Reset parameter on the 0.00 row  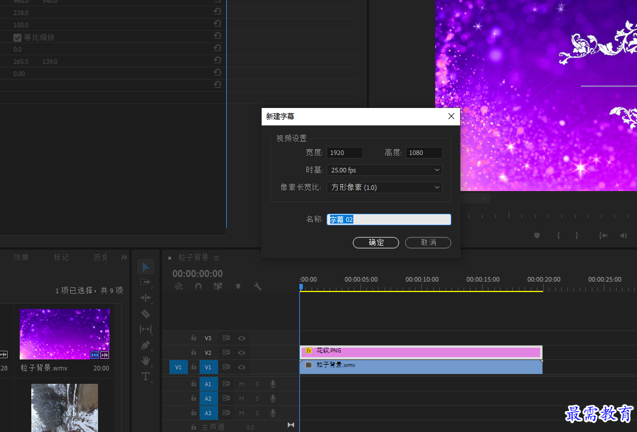tap(218, 73)
